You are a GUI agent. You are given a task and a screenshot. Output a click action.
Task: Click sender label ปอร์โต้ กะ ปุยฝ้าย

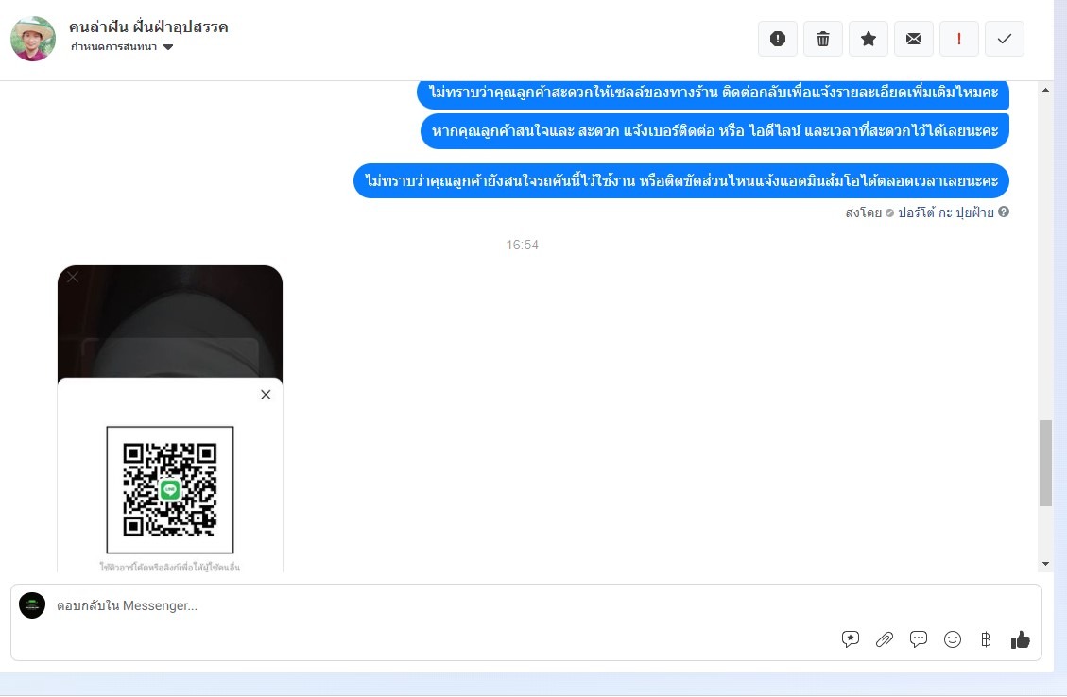click(946, 212)
